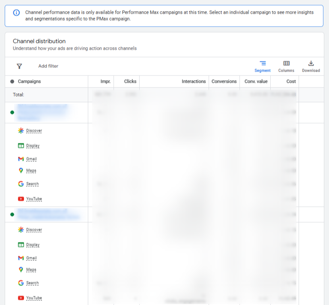The width and height of the screenshot is (329, 305).
Task: Open the second blurred campaign name link
Action: (x=49, y=214)
